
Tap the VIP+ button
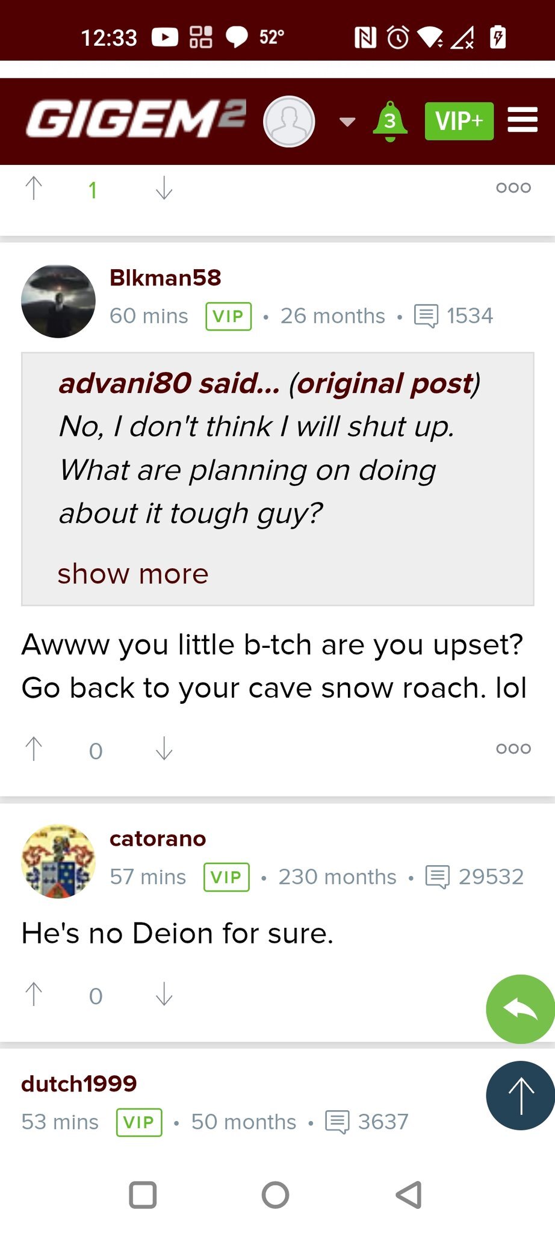[459, 121]
